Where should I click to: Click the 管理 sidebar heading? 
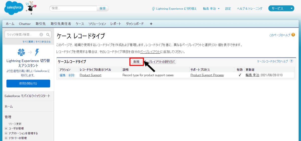[8, 117]
